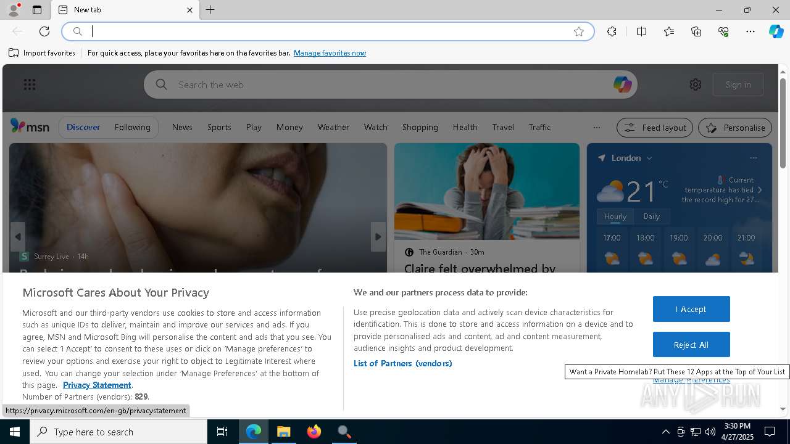
Task: Click the Search the web box
Action: click(x=390, y=84)
